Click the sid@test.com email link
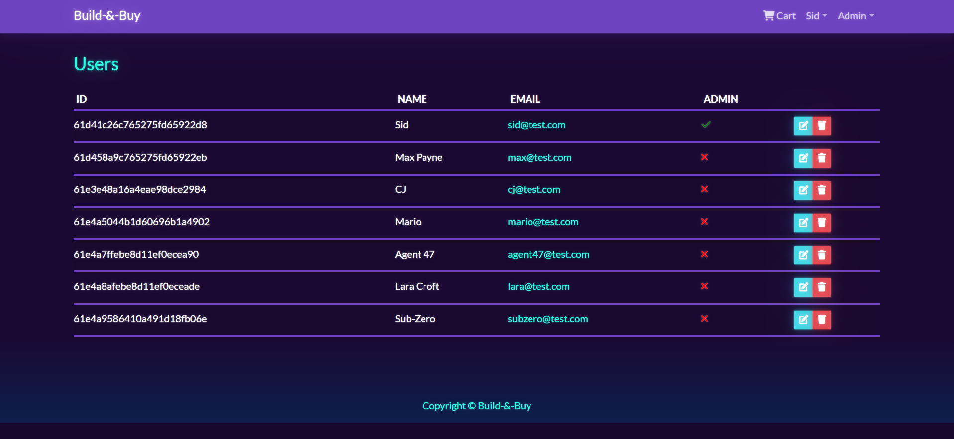This screenshot has width=954, height=439. click(x=536, y=125)
